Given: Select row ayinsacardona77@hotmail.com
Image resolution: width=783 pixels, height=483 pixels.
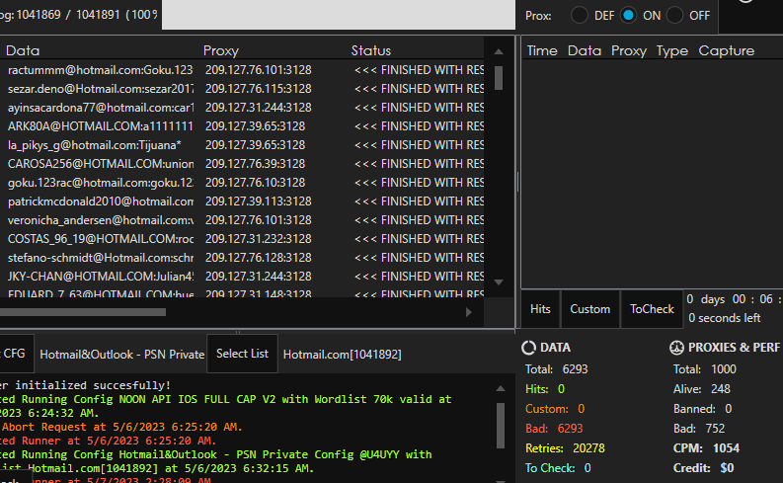Looking at the screenshot, I should pos(242,108).
